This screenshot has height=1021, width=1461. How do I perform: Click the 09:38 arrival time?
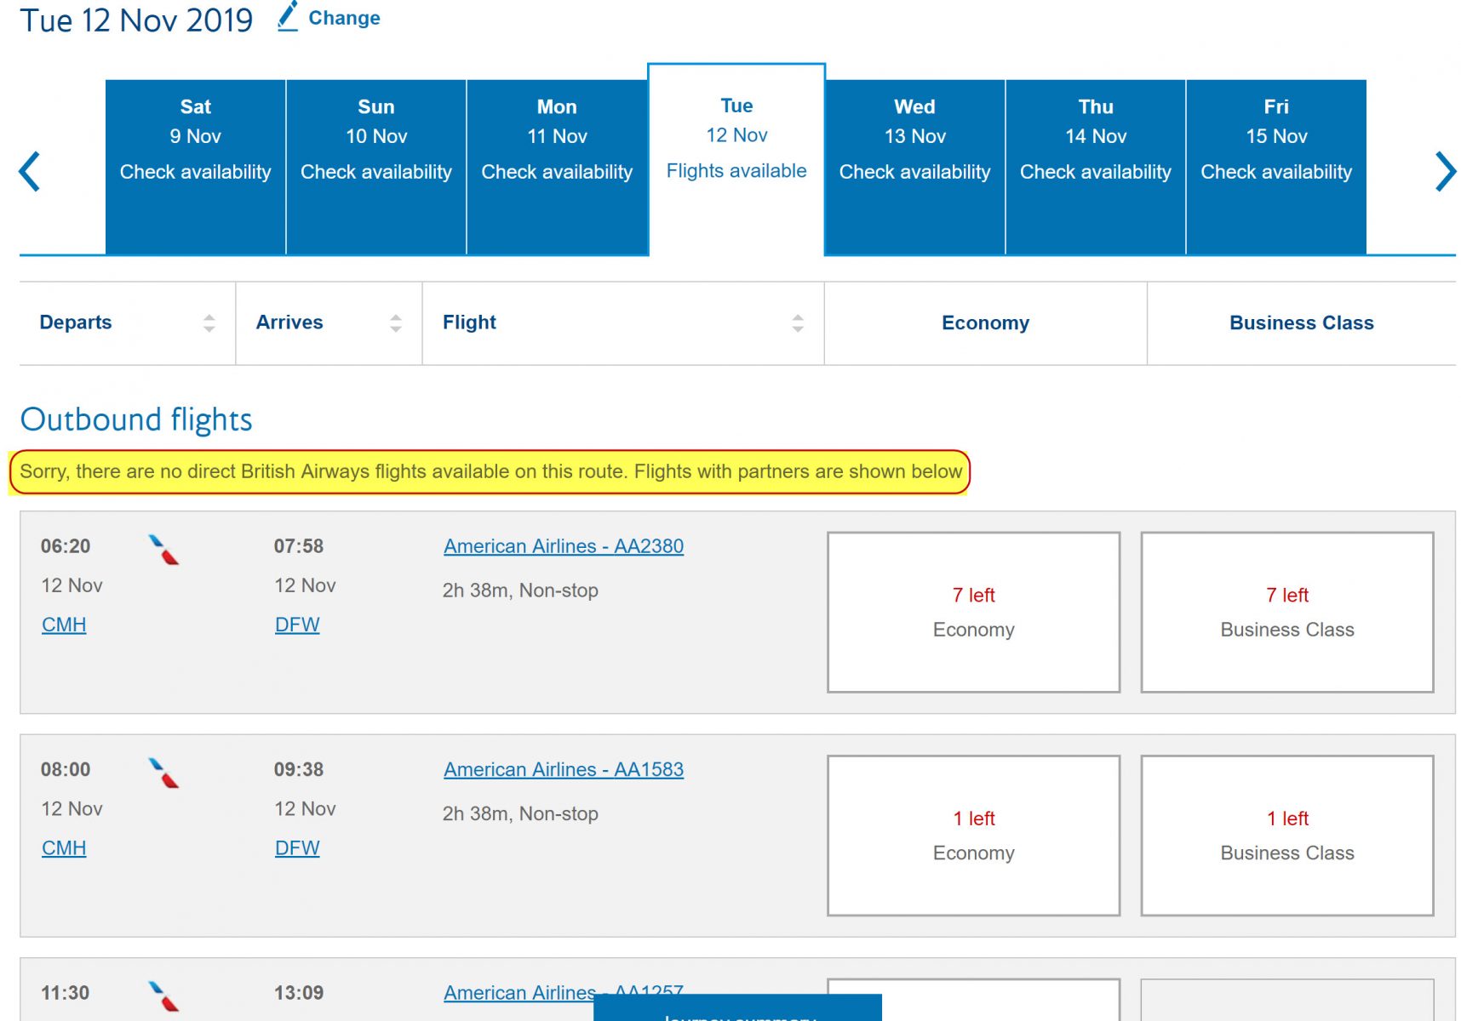point(299,769)
